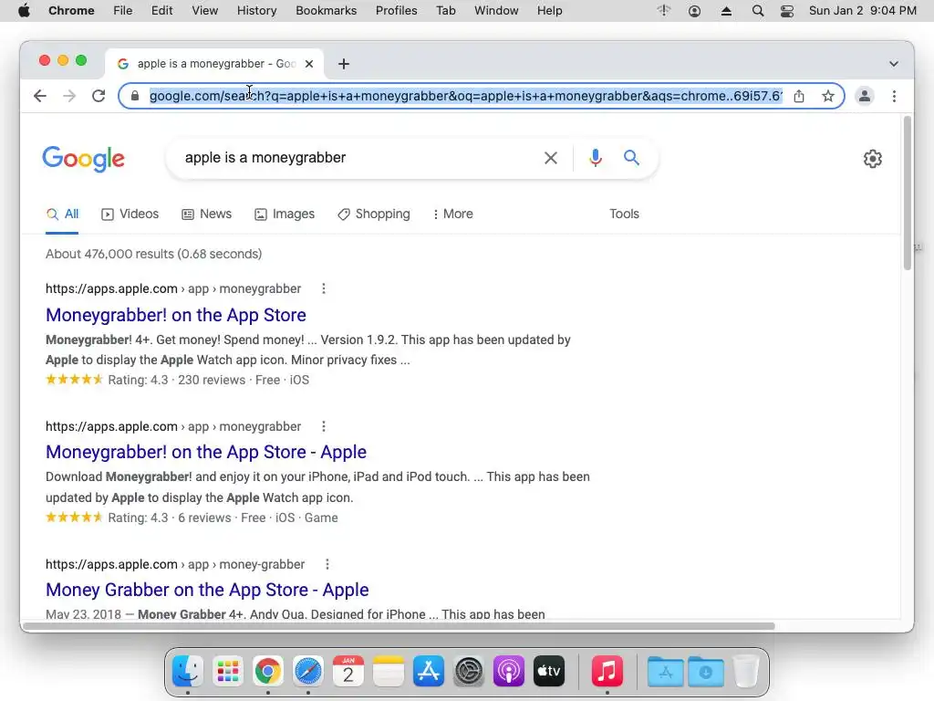934x701 pixels.
Task: Open Chrome's three-dot menu
Action: point(894,96)
